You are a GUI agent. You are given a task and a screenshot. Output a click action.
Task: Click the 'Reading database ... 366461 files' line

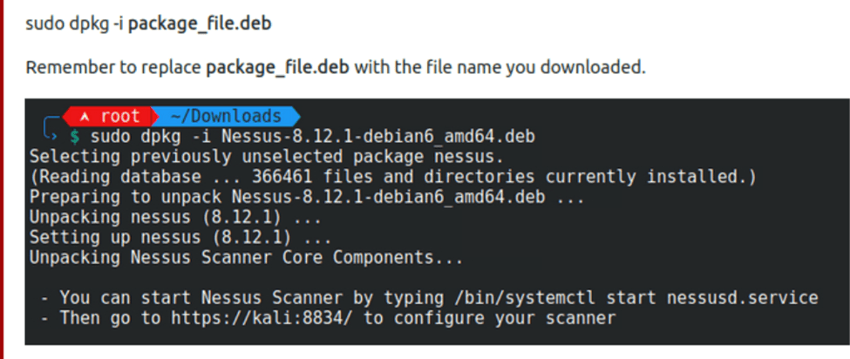[x=392, y=177]
